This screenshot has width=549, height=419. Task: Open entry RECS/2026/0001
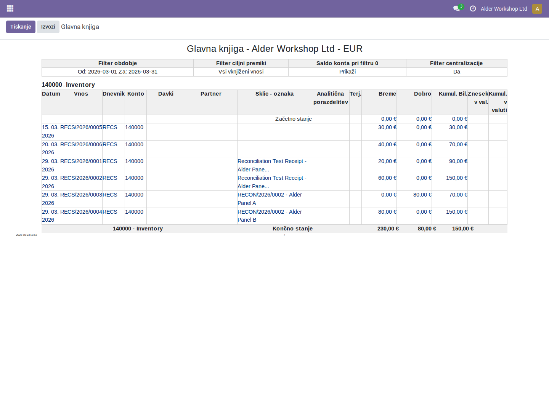tap(81, 161)
